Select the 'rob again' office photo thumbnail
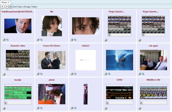Screen dimensions: 172x112 (x=153, y=60)
